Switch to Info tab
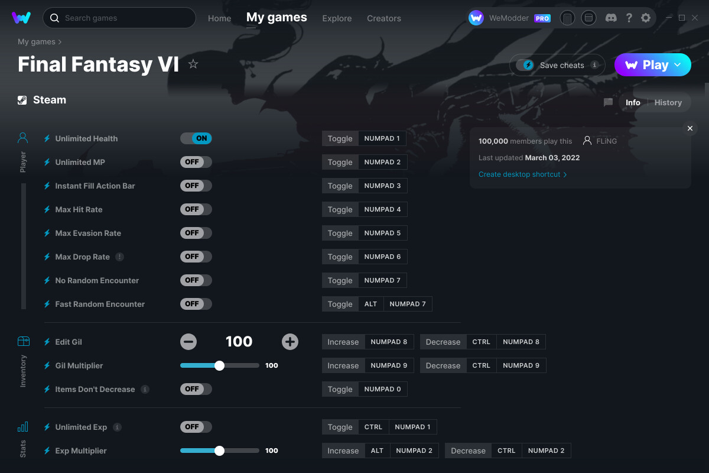Image resolution: width=709 pixels, height=473 pixels. (633, 102)
